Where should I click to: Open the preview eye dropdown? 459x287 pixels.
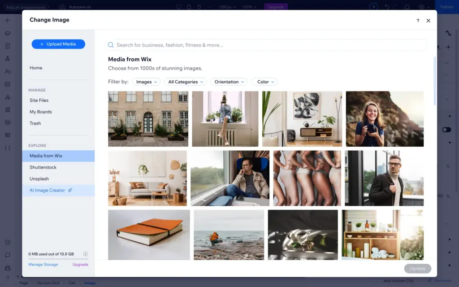(424, 7)
